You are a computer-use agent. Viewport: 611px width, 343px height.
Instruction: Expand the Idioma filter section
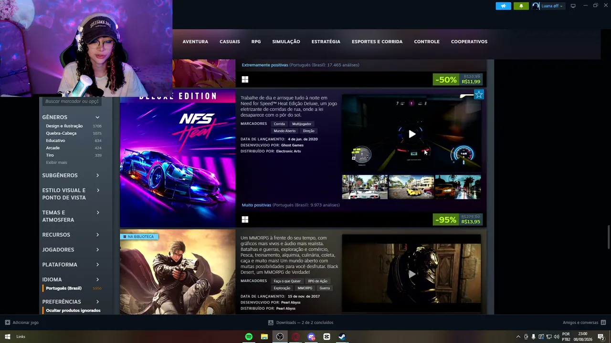(x=71, y=280)
